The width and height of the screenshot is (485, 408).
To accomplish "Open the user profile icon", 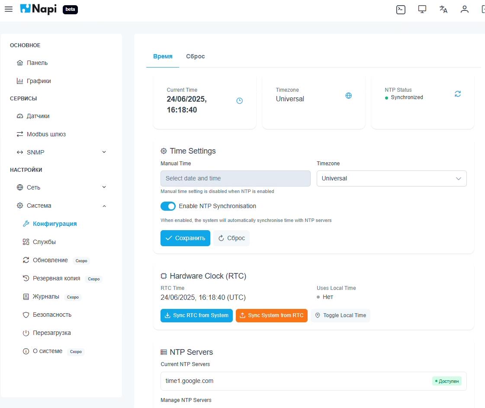I will pyautogui.click(x=465, y=9).
